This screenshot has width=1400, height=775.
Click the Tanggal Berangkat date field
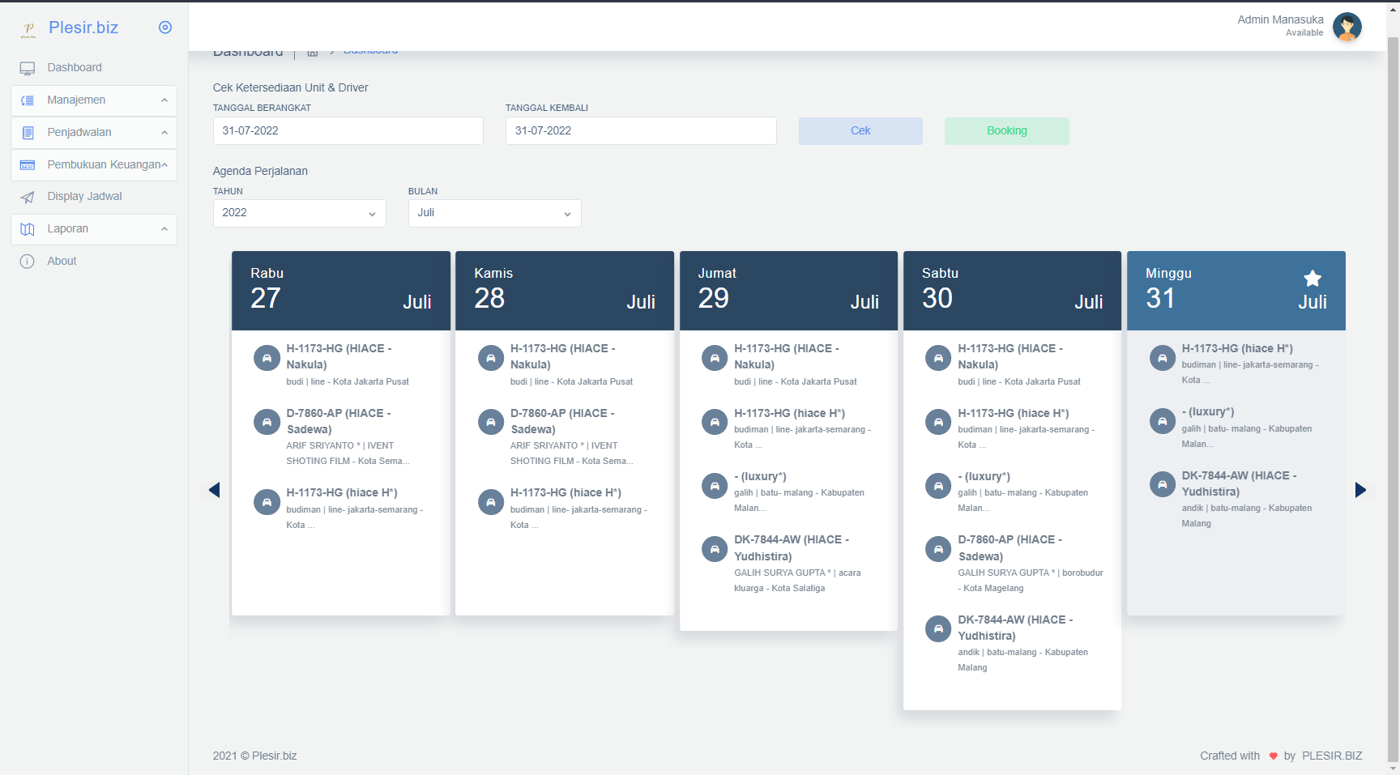(x=348, y=130)
